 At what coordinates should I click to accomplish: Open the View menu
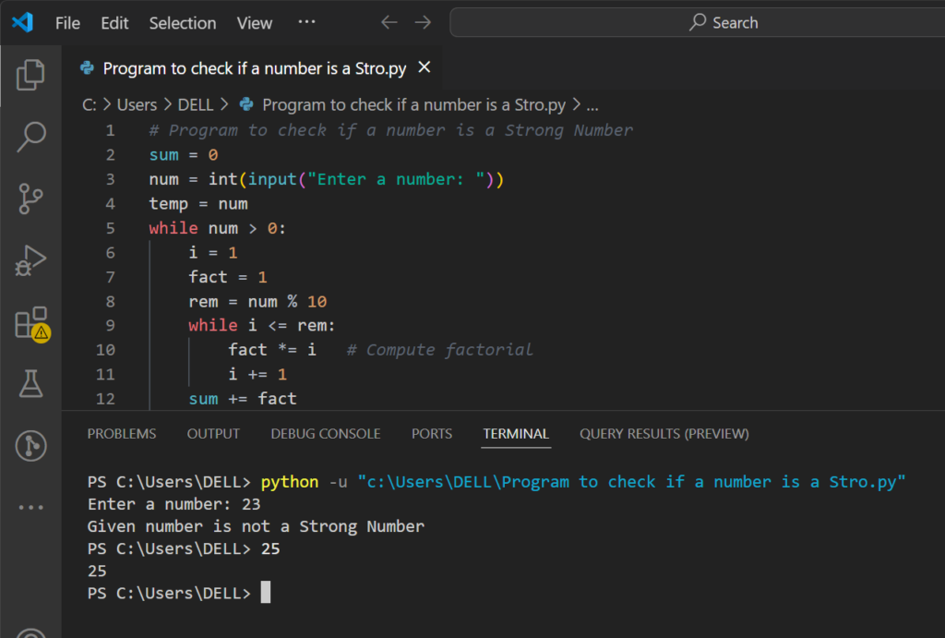pos(255,23)
